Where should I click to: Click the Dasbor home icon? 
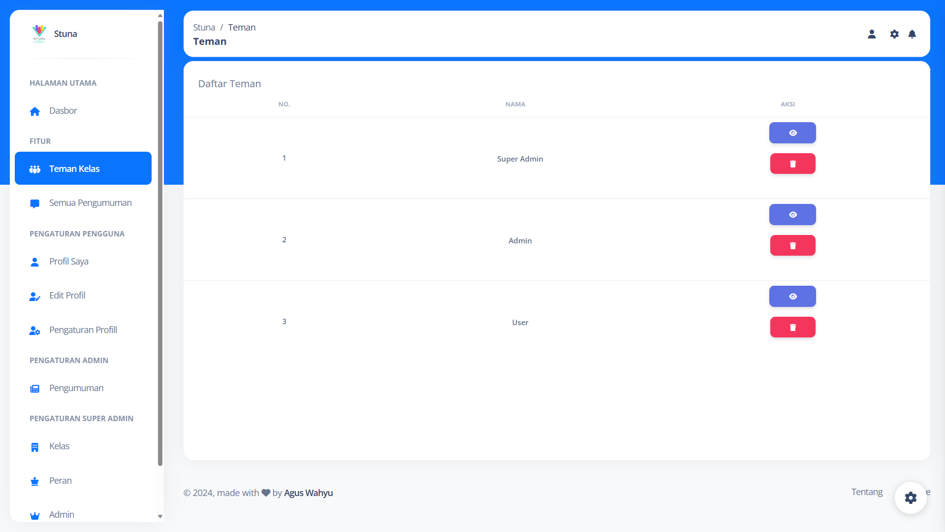35,111
